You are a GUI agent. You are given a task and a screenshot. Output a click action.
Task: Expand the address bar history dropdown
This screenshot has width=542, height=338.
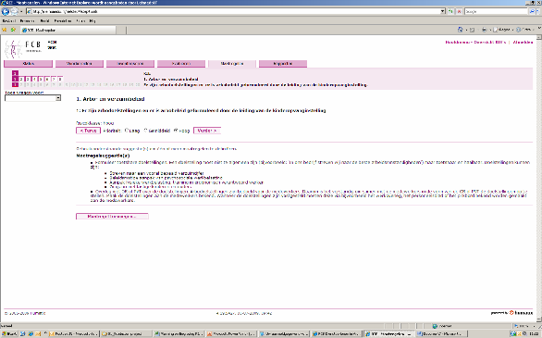pyautogui.click(x=443, y=11)
